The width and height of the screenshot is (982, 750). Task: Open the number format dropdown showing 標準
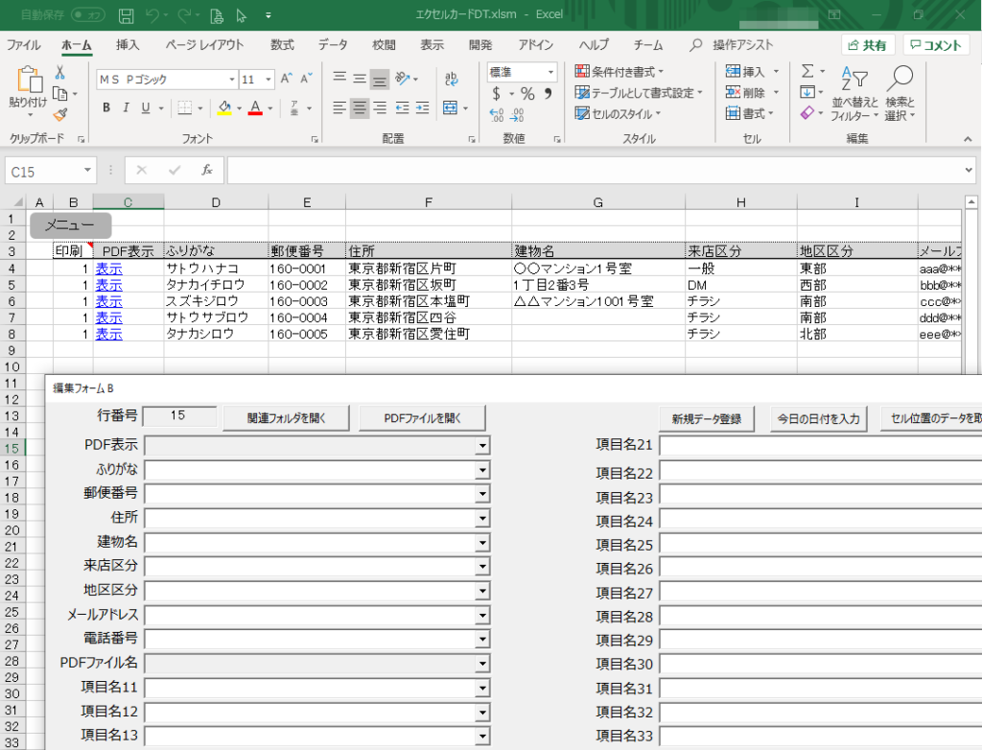[x=550, y=72]
